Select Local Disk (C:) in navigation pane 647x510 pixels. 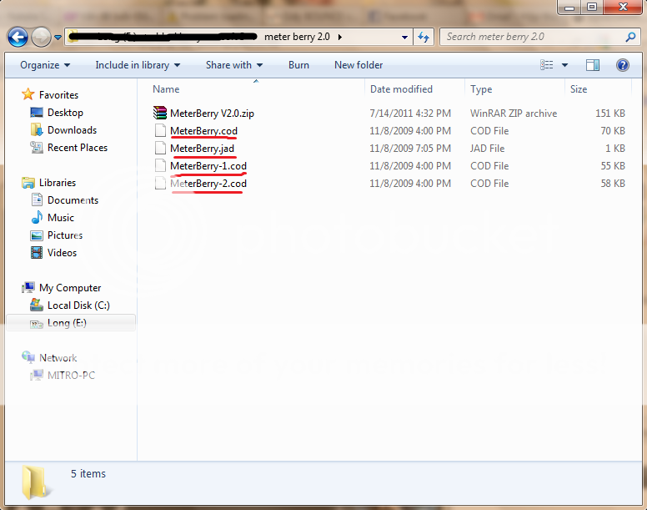click(x=78, y=305)
